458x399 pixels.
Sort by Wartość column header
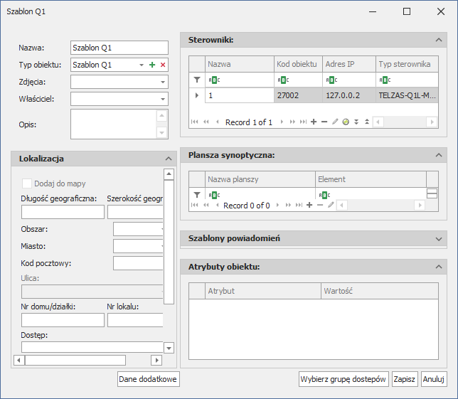point(380,291)
